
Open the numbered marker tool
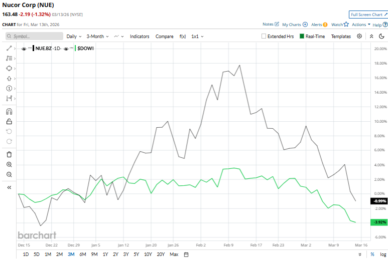(x=9, y=88)
